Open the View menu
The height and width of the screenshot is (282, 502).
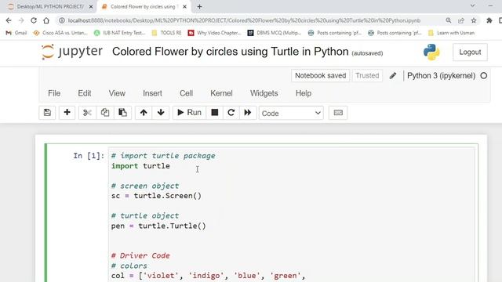[117, 93]
